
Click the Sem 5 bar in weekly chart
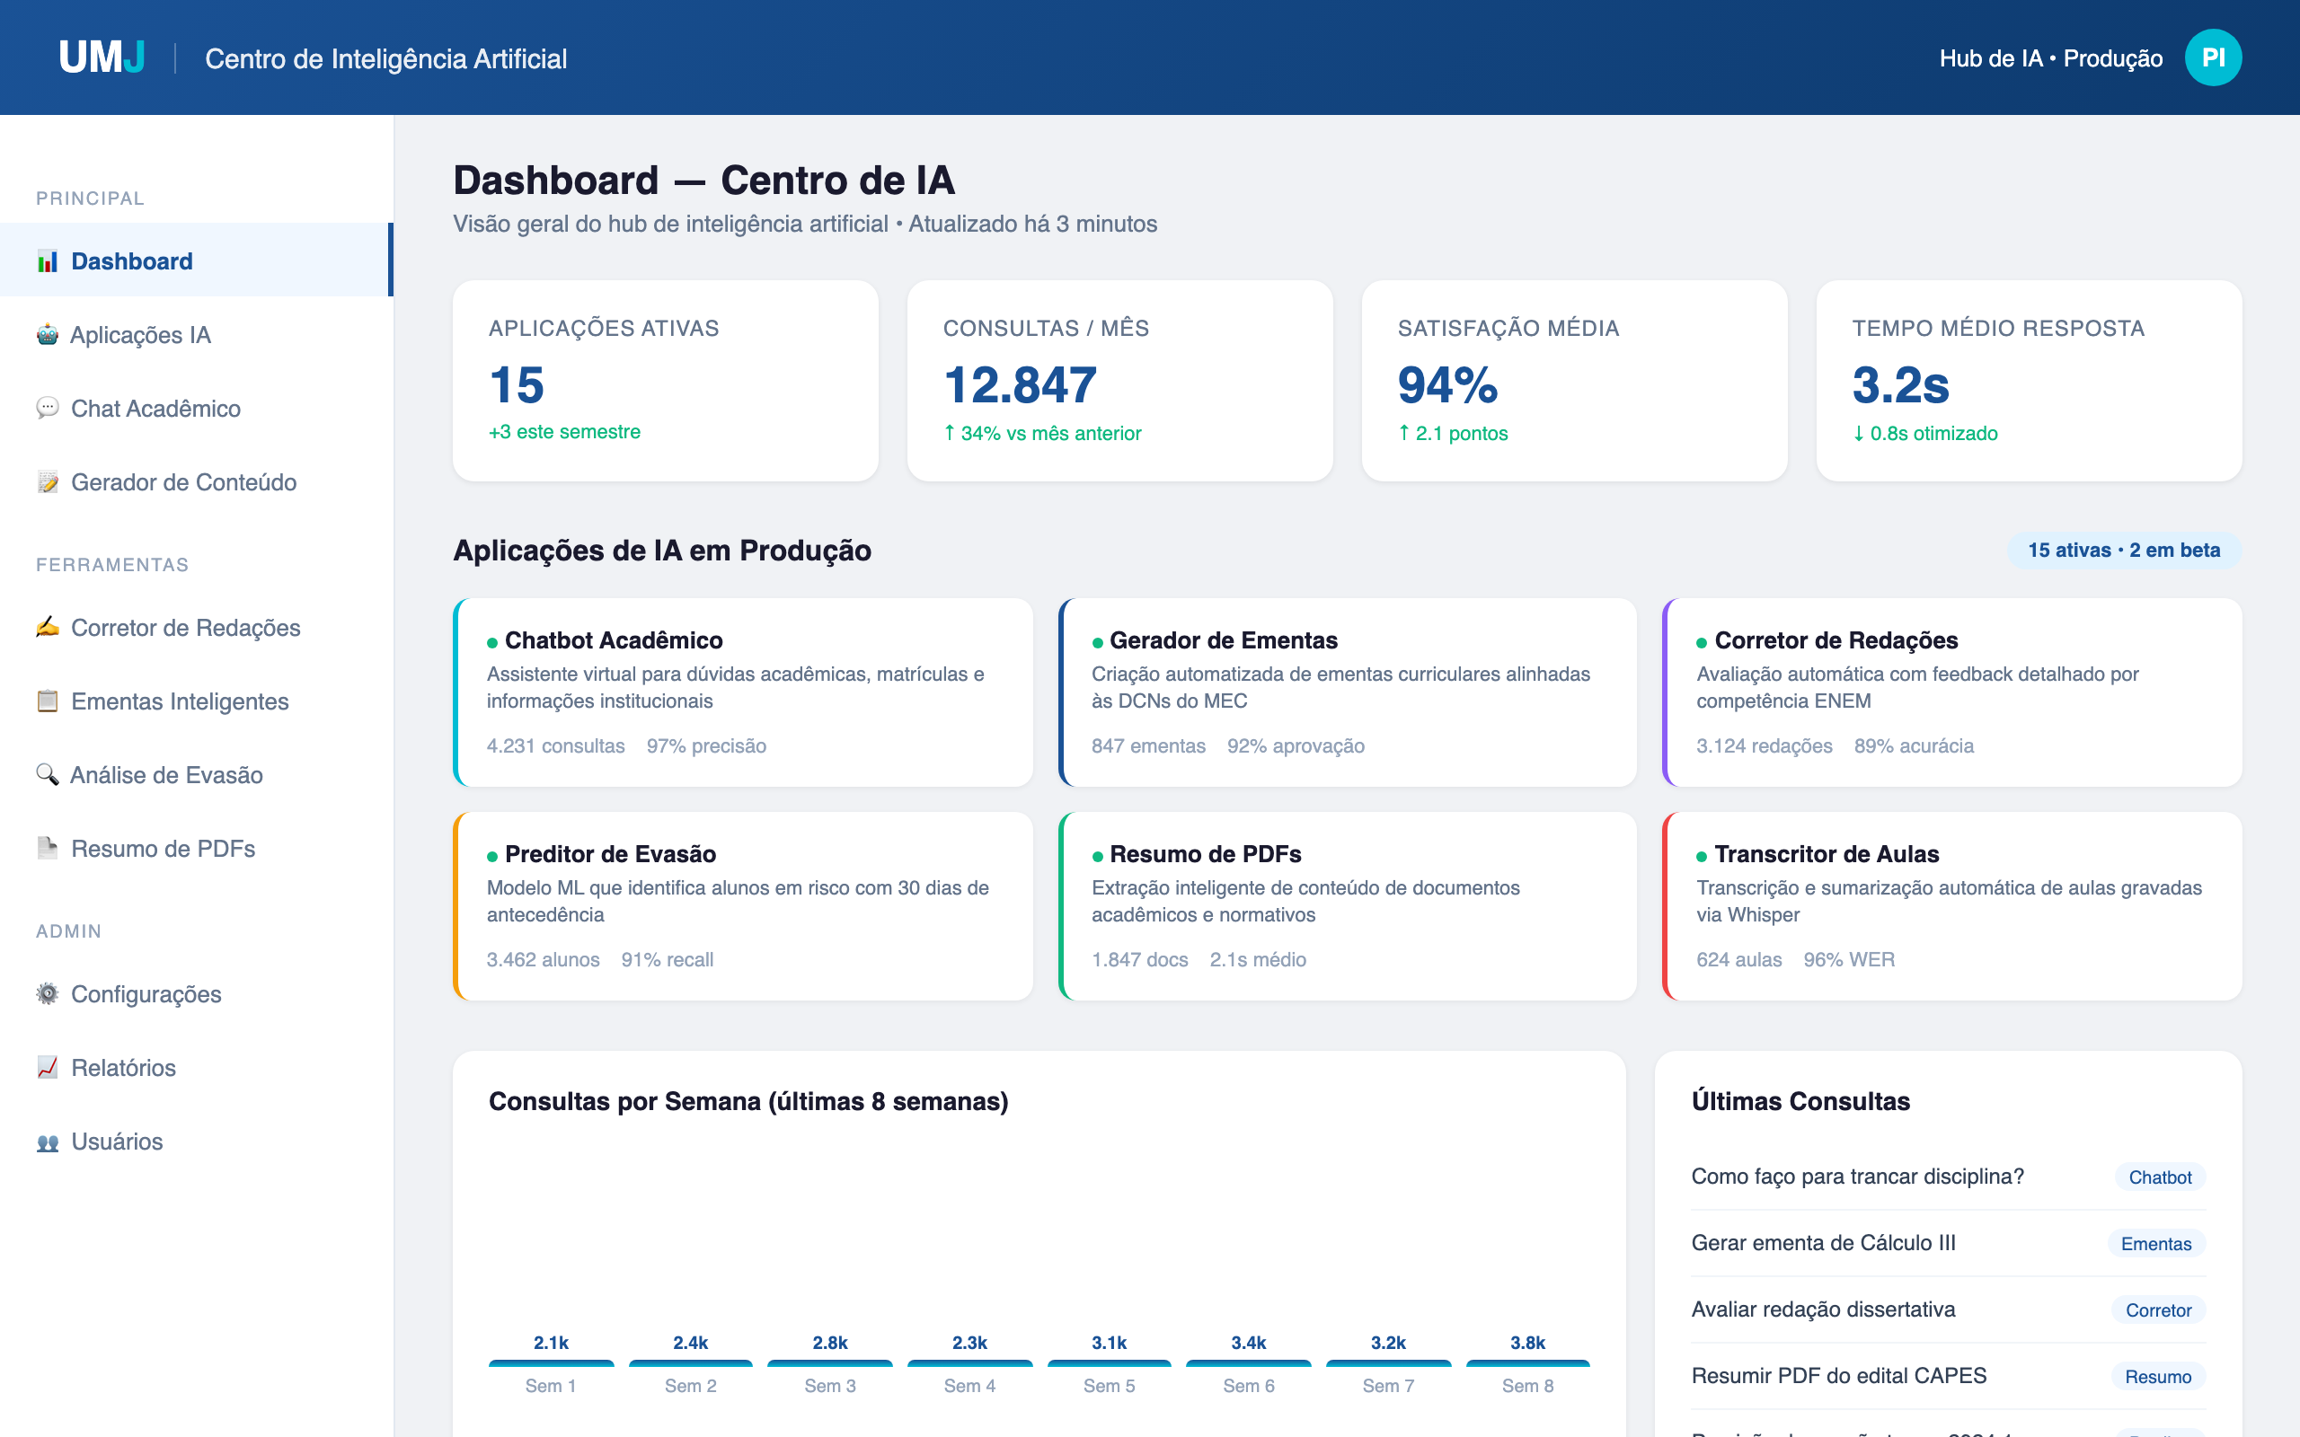point(1108,1361)
